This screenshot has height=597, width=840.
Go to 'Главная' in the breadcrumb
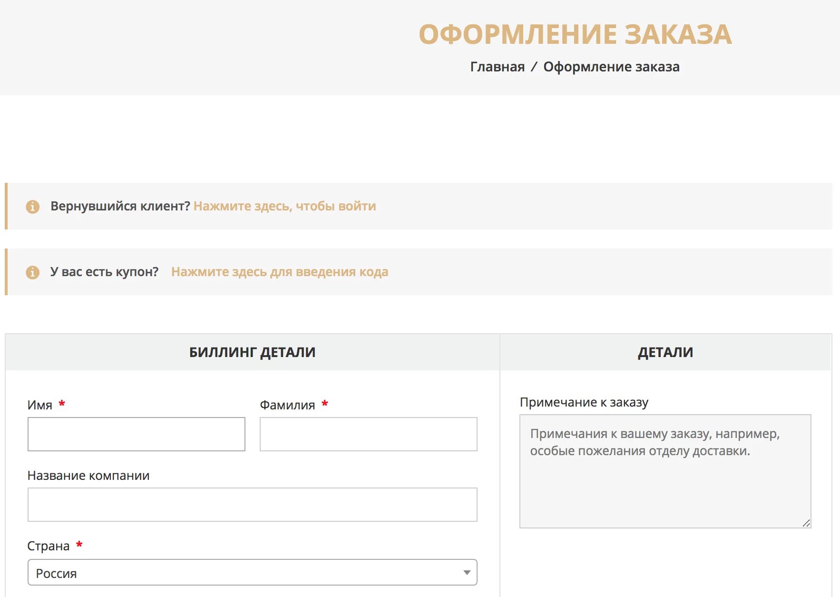[498, 67]
